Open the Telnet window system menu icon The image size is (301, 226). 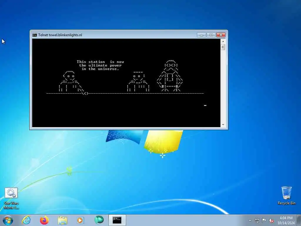[x=35, y=35]
